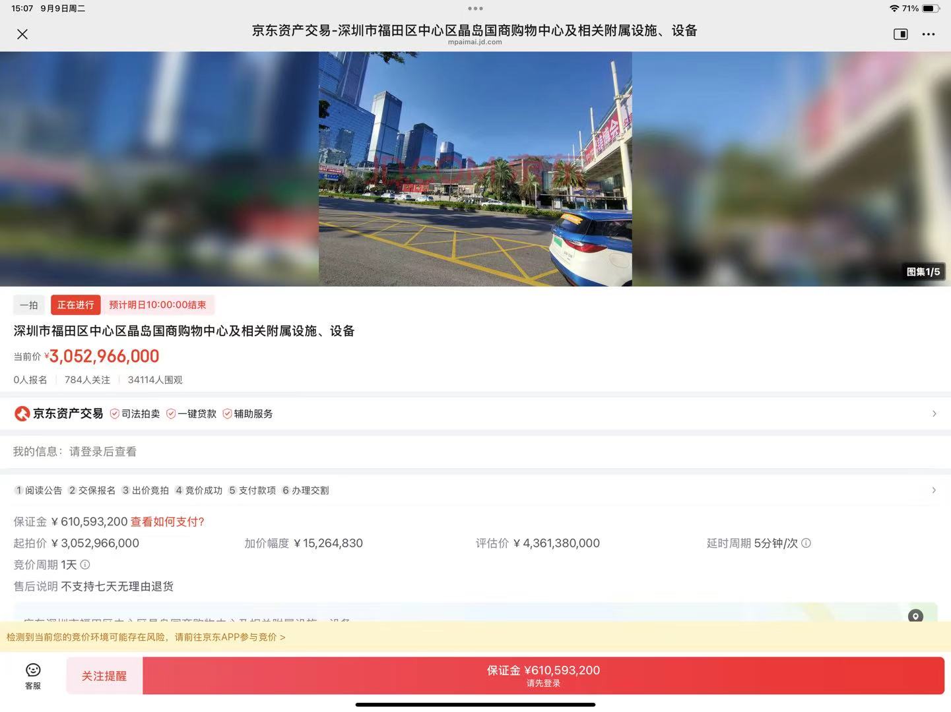Tap the mpaimai.jd.com URL text
The height and width of the screenshot is (712, 951).
[475, 42]
